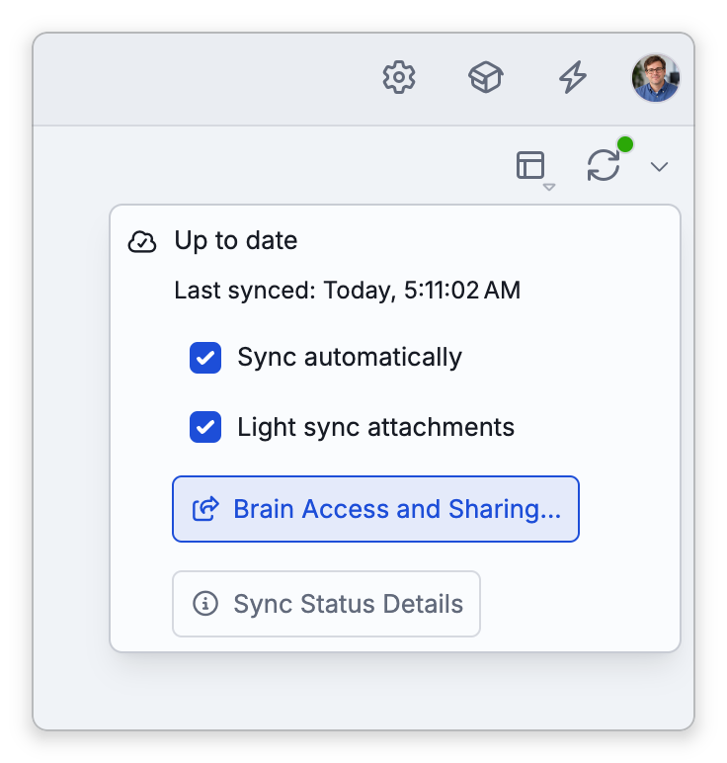Uncheck Light sync attachments
This screenshot has height=763, width=727.
205,427
